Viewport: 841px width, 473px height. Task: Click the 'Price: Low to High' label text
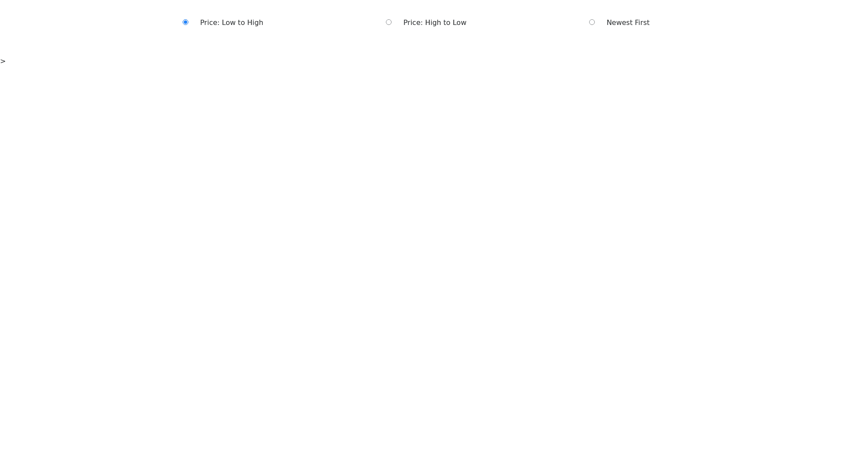231,23
